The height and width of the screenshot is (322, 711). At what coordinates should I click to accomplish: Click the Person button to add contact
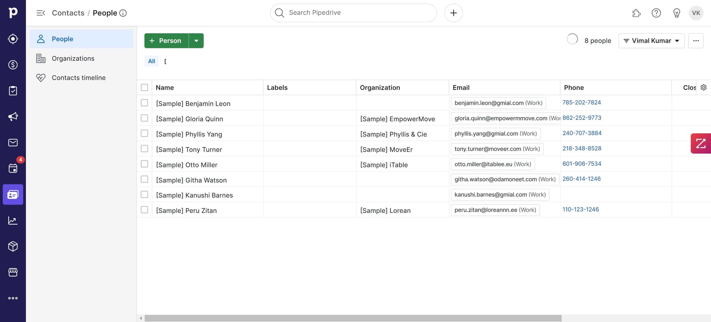coord(166,41)
